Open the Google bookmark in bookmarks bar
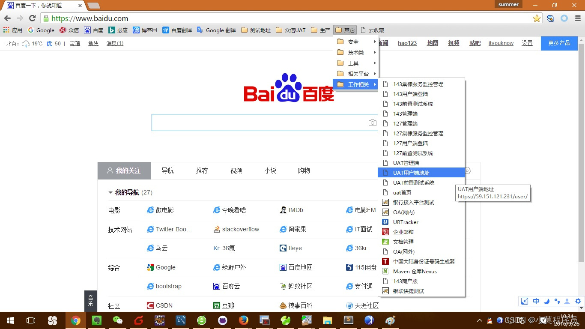 pyautogui.click(x=41, y=30)
